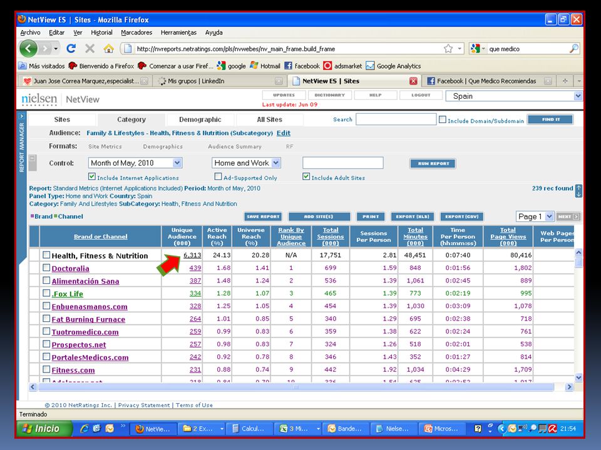Viewport: 601px width, 450px height.
Task: Close the Mis grupos | LinkedIn tab
Action: point(279,81)
